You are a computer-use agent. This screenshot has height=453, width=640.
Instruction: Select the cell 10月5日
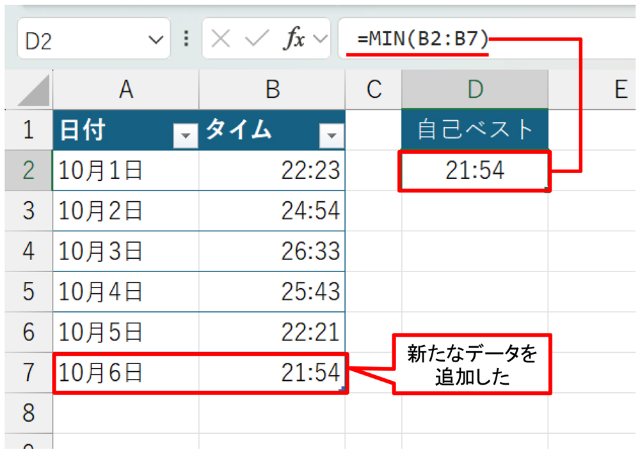(125, 332)
